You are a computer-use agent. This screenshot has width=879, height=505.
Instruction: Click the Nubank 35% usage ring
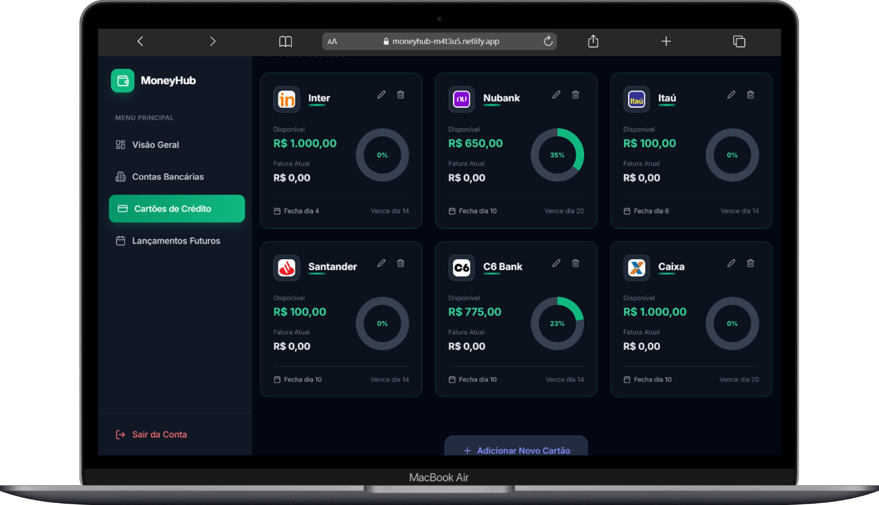tap(557, 155)
